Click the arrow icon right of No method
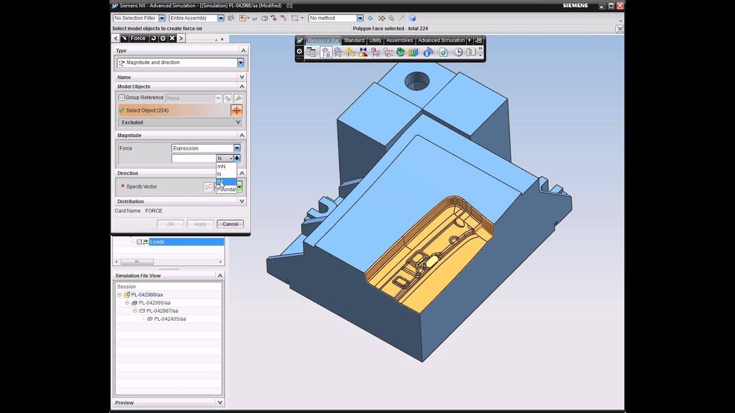 [x=370, y=18]
